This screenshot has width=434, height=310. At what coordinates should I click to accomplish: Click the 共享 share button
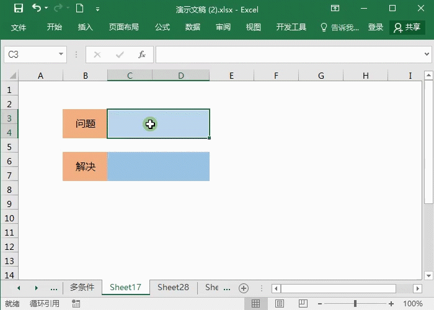[407, 27]
